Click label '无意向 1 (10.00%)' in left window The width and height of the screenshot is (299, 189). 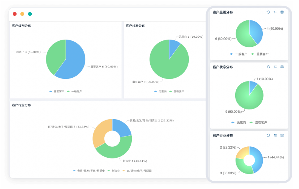pyautogui.click(x=191, y=37)
